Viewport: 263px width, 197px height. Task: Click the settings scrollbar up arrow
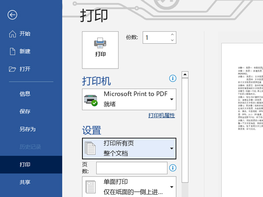point(185,75)
